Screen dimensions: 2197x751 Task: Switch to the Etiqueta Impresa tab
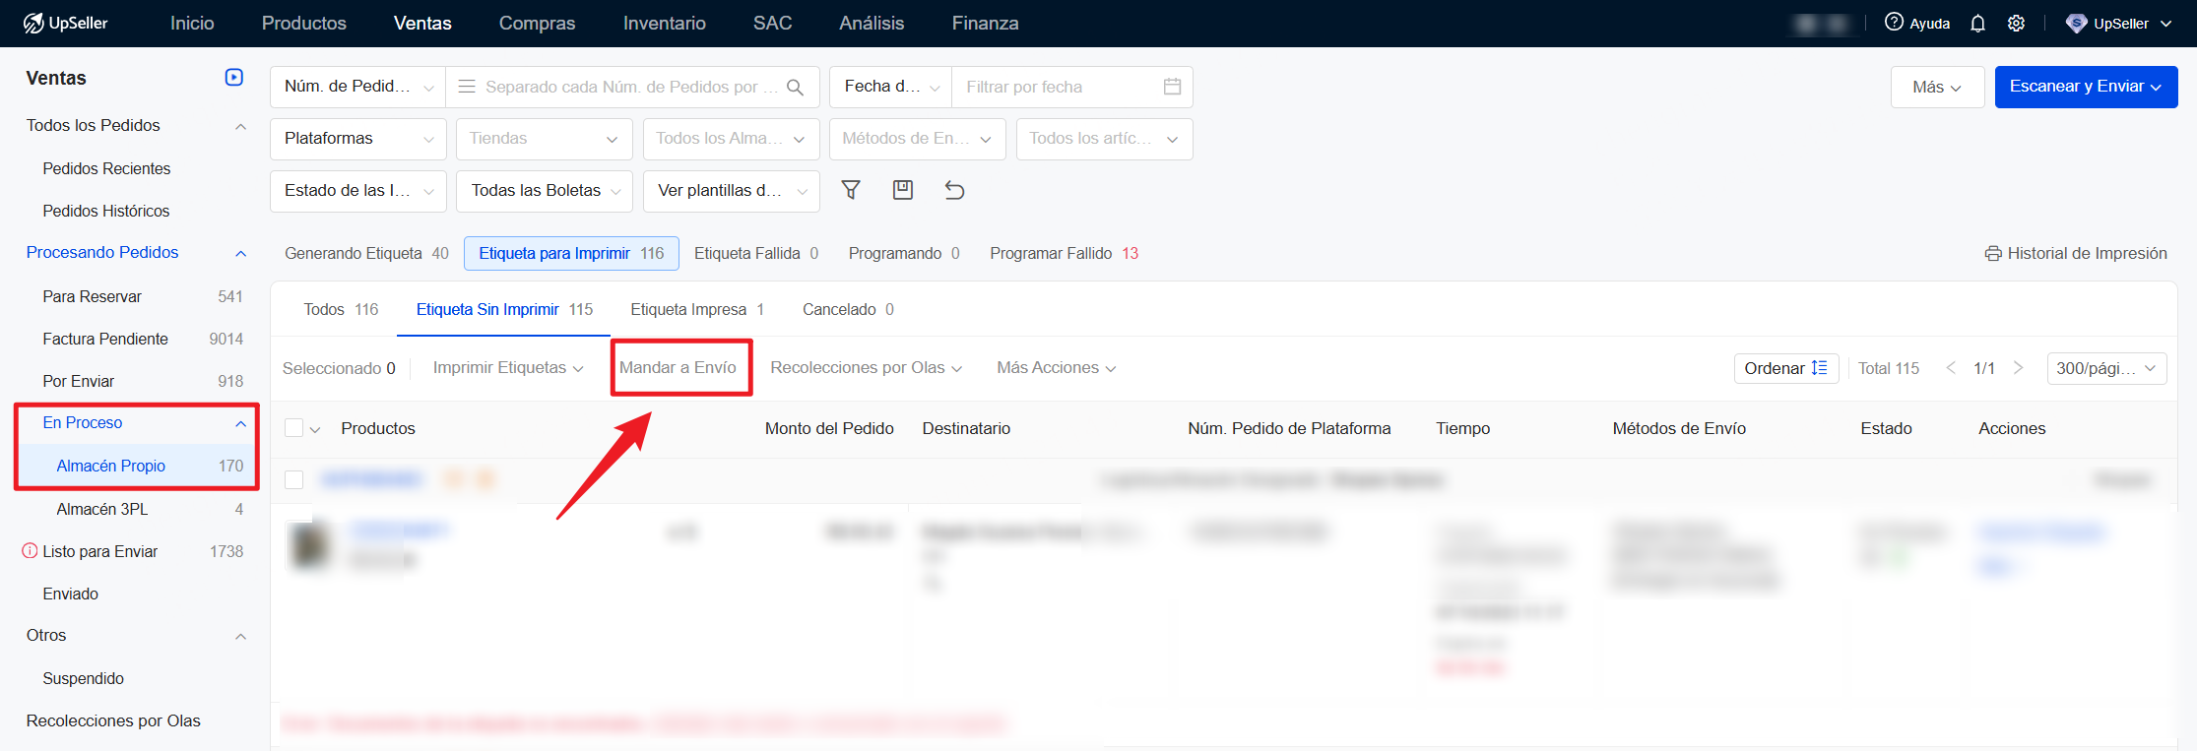[x=696, y=309]
